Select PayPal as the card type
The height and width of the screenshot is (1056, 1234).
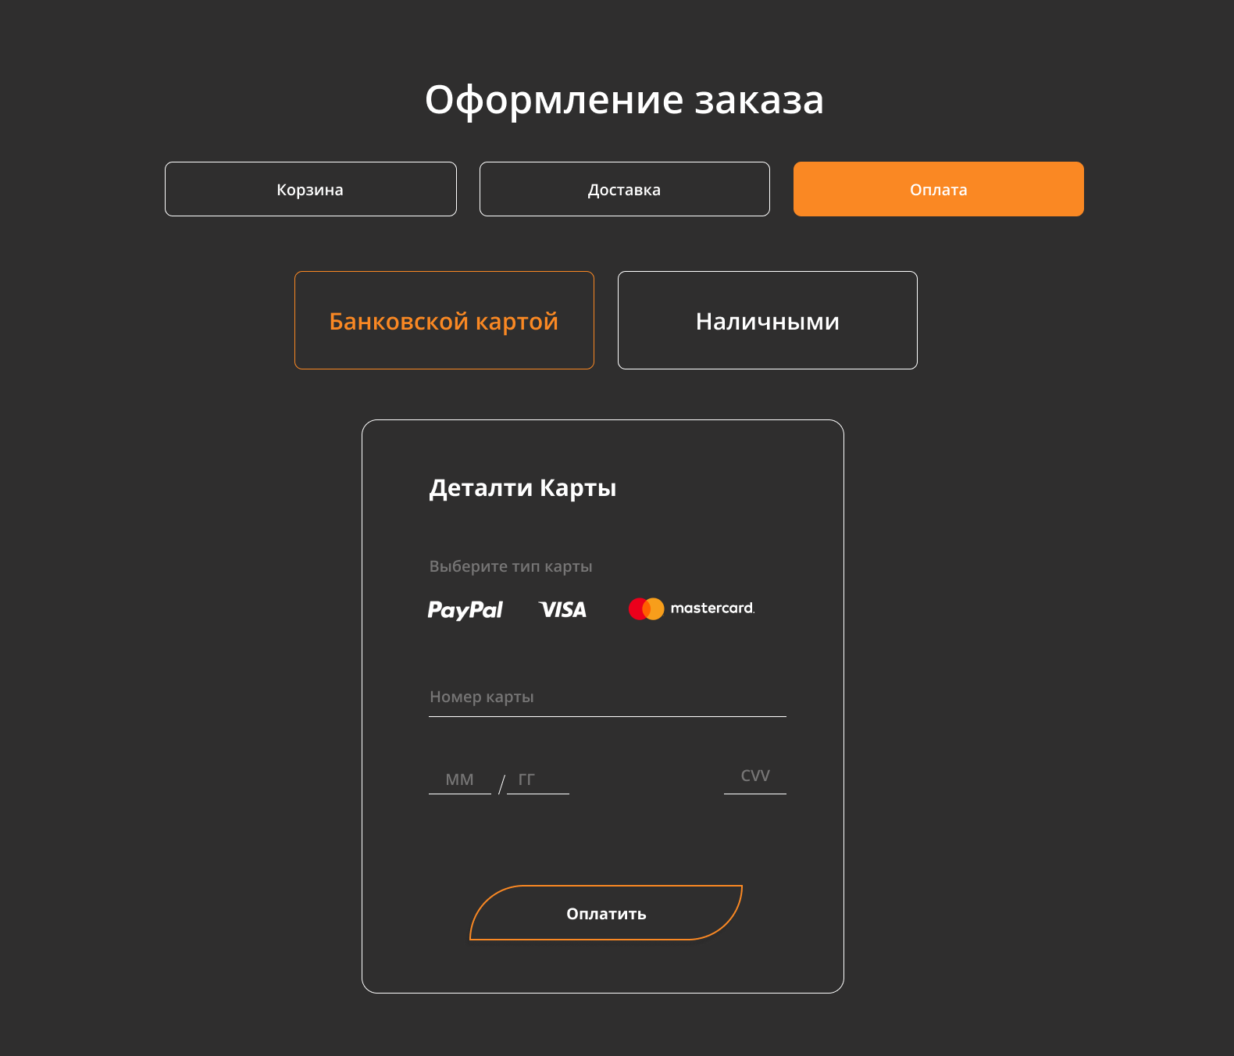465,609
